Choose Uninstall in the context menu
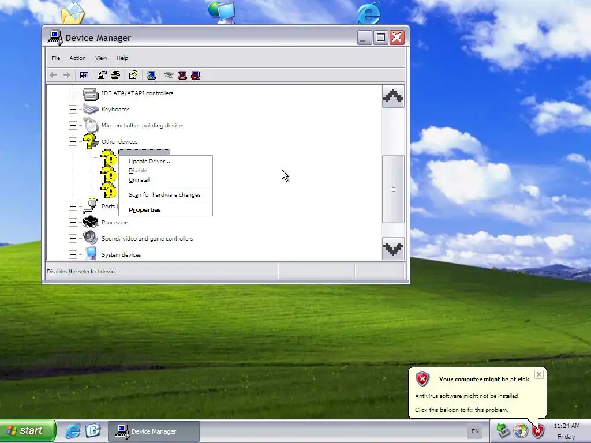591x443 pixels. click(166, 180)
